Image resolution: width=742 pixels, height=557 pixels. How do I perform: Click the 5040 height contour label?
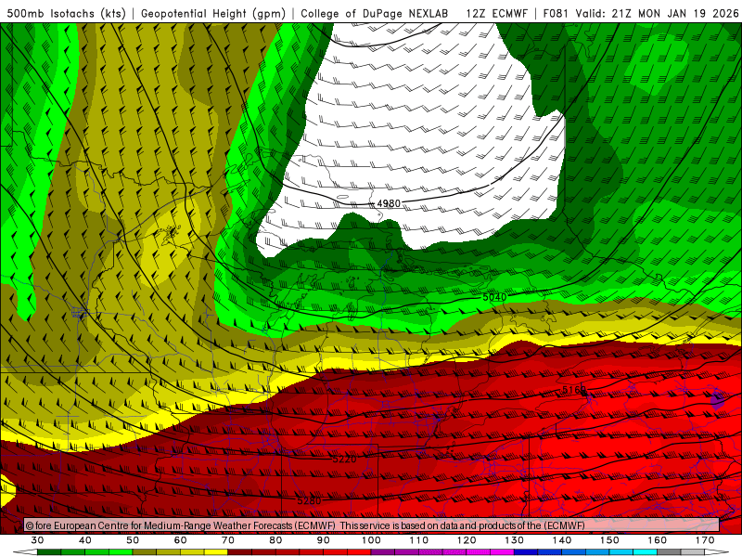point(494,297)
